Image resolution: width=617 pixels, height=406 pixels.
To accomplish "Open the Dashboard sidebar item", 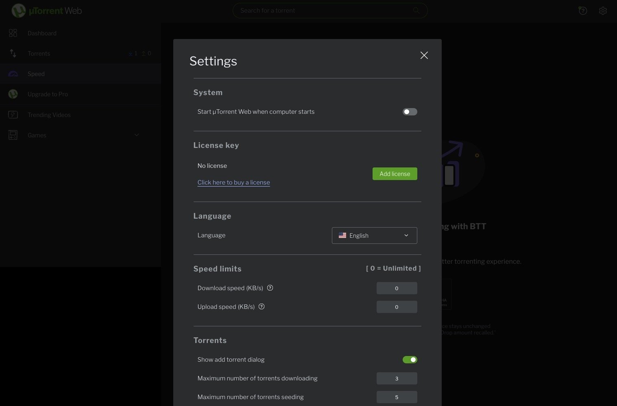I will pos(81,33).
